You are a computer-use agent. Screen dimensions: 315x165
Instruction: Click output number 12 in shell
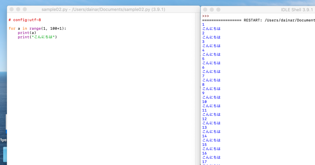pos(204,119)
